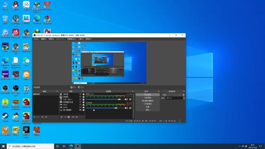Screen dimensions: 265x149
Task: Click the taskbar search box
Action: [30, 146]
